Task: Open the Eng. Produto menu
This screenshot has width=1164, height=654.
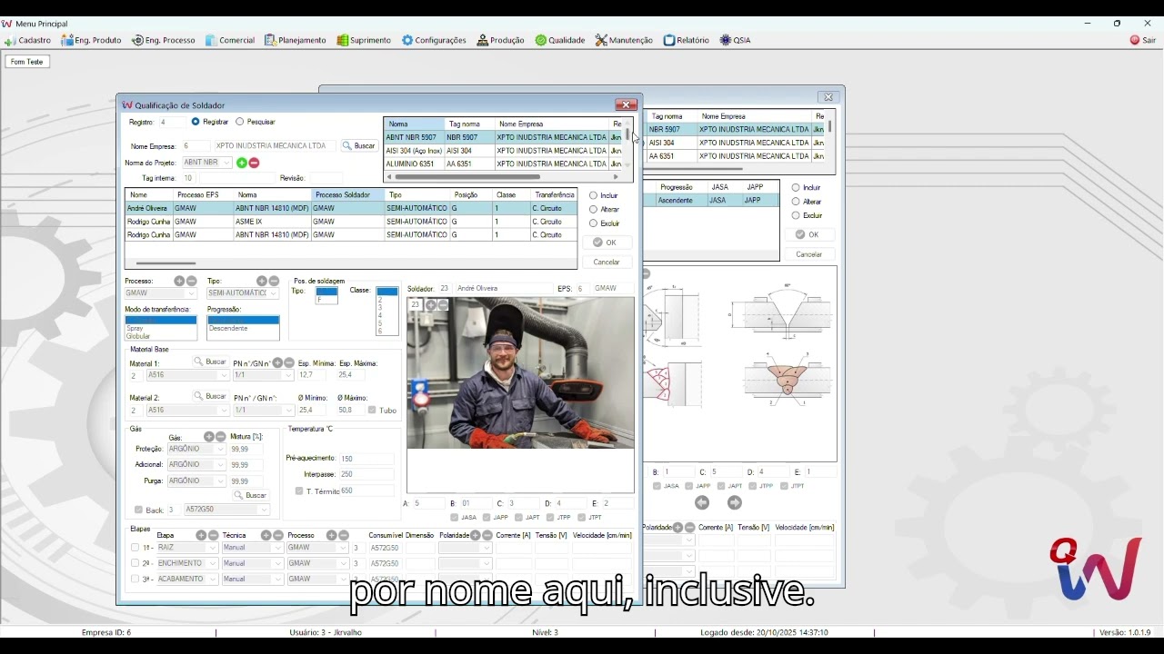Action: pos(91,40)
